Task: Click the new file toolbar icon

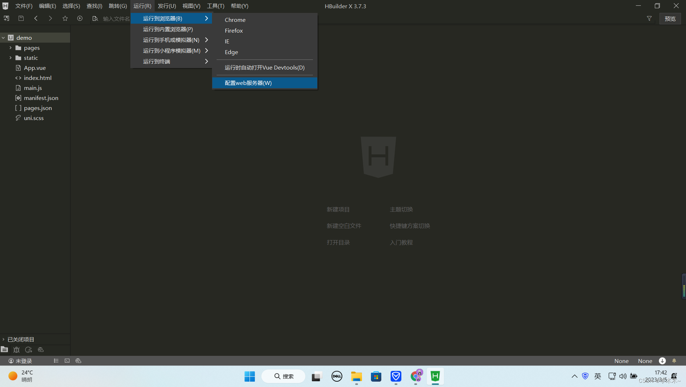Action: tap(6, 18)
